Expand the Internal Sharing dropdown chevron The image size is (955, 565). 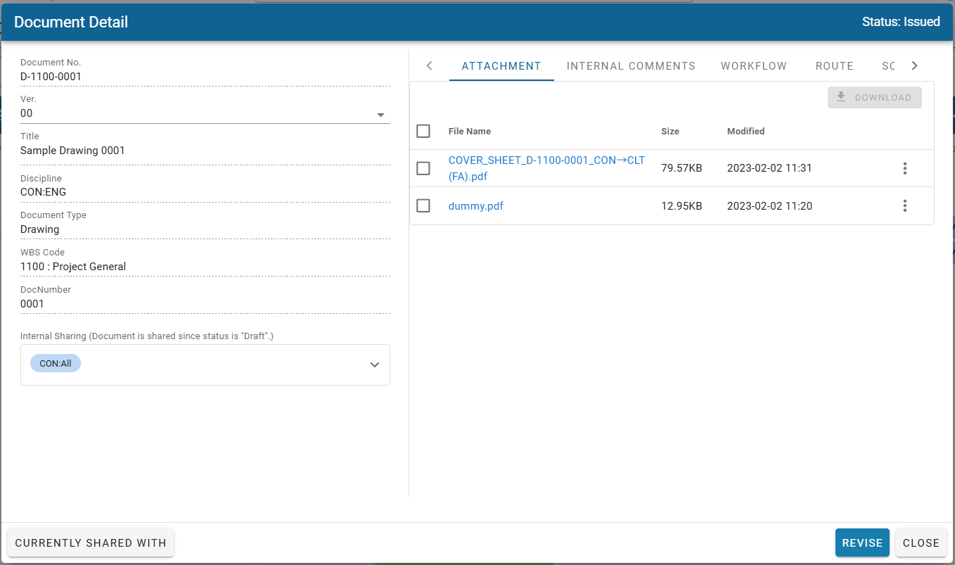375,364
